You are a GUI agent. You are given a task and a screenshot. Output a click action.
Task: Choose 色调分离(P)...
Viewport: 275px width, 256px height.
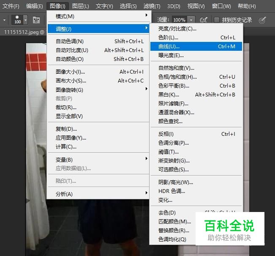[x=196, y=143]
